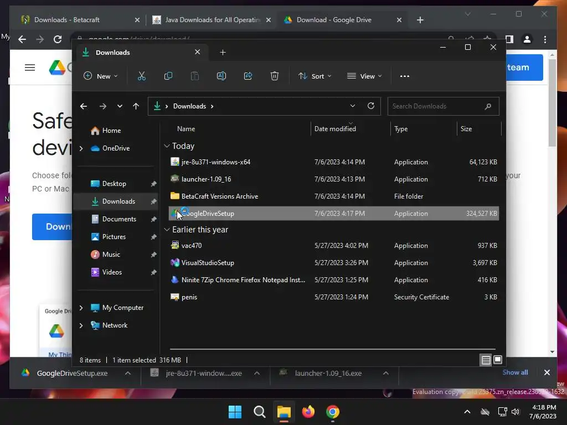Refresh the Downloads folder view
Screen dimensions: 567x425
pyautogui.click(x=371, y=106)
